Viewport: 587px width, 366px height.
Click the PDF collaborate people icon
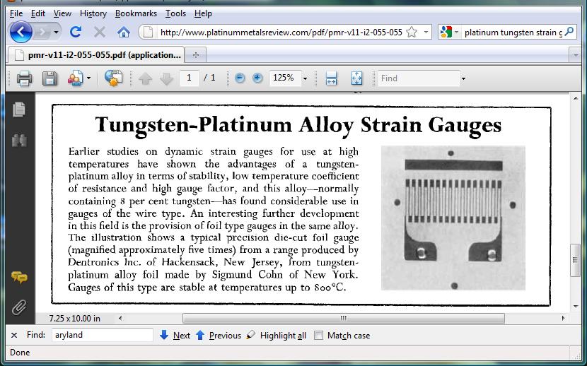pyautogui.click(x=75, y=78)
